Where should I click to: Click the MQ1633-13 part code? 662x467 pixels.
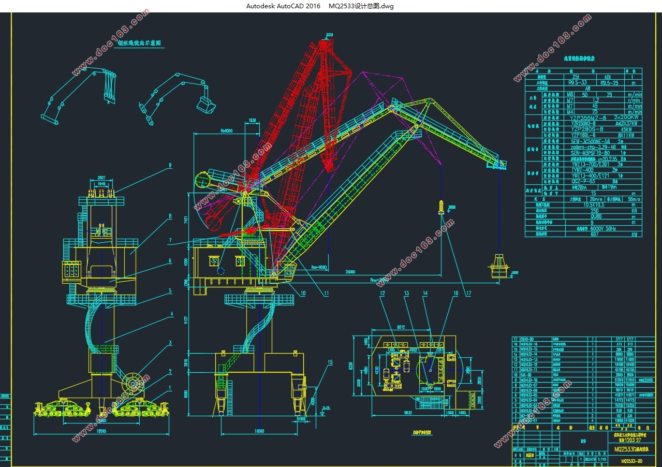pyautogui.click(x=529, y=359)
